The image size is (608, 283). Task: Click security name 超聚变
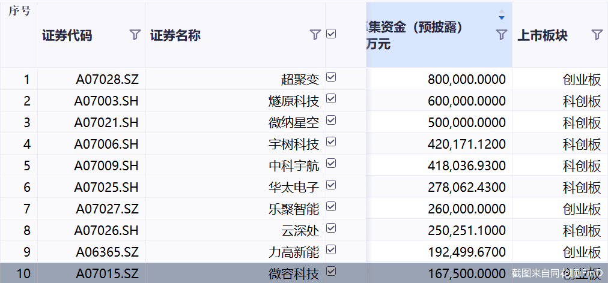click(x=300, y=79)
